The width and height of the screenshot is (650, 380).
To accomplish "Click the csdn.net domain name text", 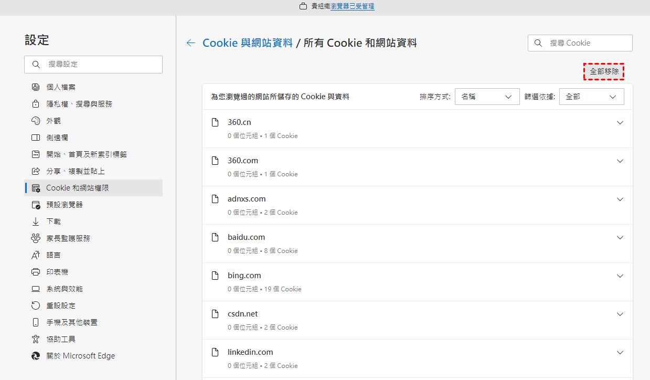I will [243, 314].
